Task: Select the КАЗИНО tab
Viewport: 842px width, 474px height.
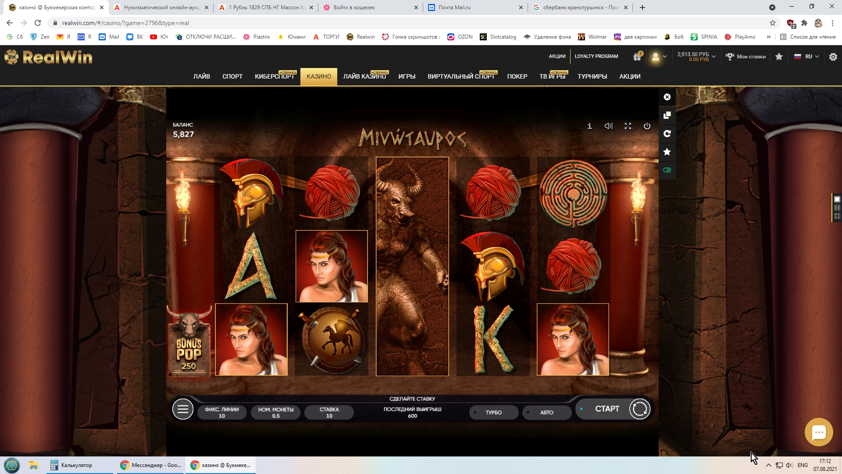Action: 319,76
